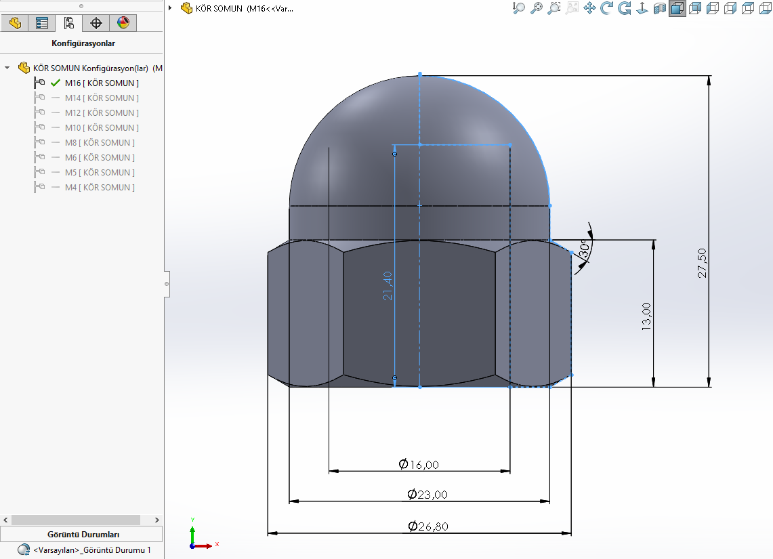The image size is (773, 559).
Task: Click the Görüntü Durumları header
Action: (x=83, y=534)
